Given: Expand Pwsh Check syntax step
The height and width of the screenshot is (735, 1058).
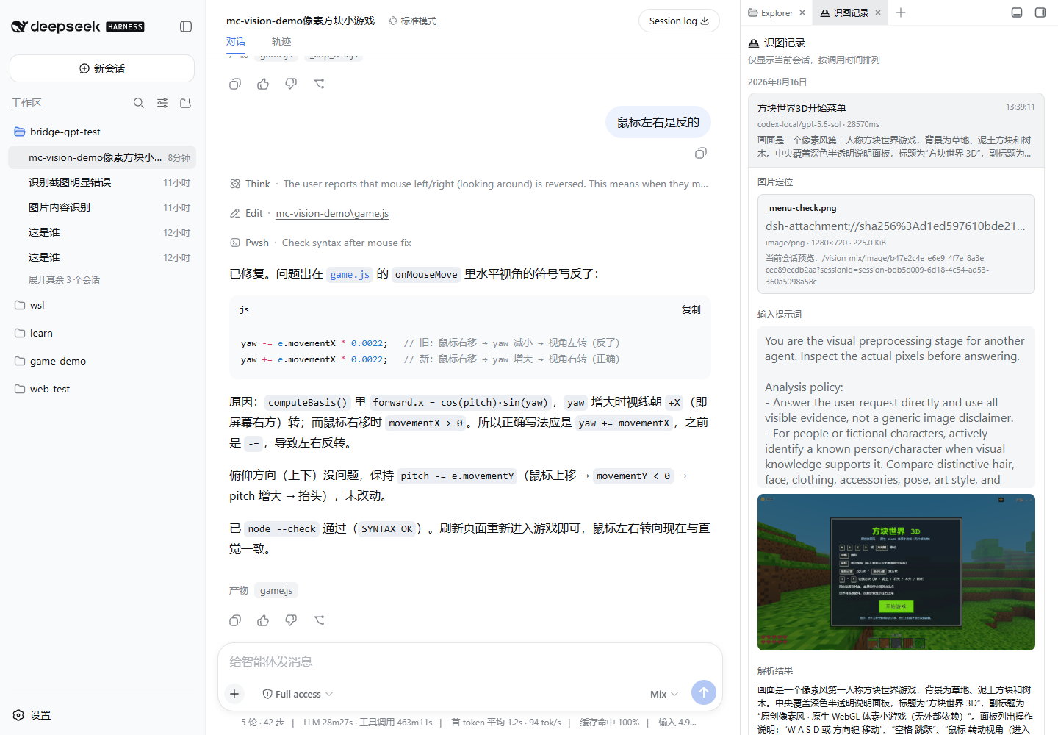Looking at the screenshot, I should 321,243.
